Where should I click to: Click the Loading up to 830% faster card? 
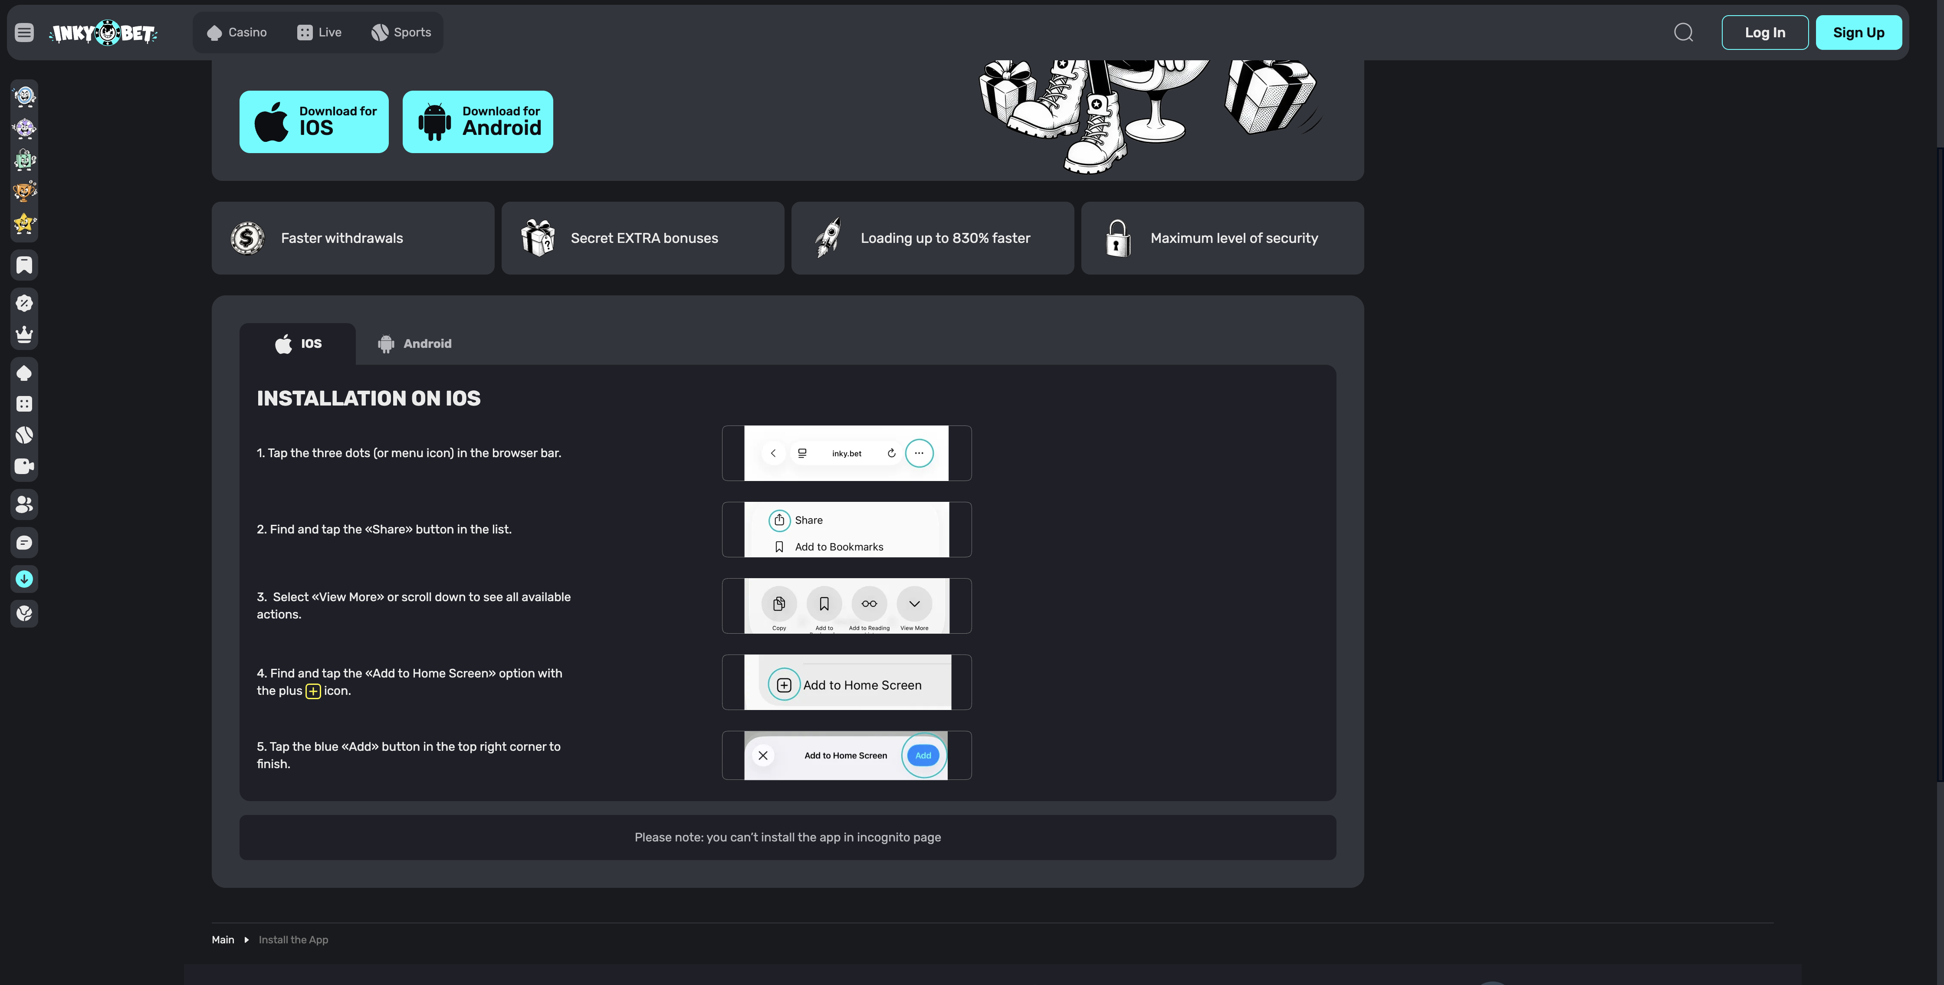pos(932,238)
